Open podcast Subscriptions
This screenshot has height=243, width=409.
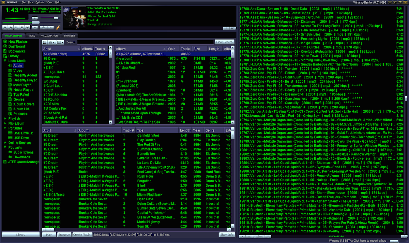click(23, 152)
